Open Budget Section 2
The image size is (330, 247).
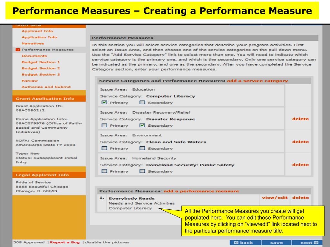pos(41,68)
